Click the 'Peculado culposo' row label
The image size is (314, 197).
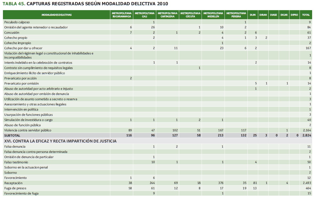17,22
